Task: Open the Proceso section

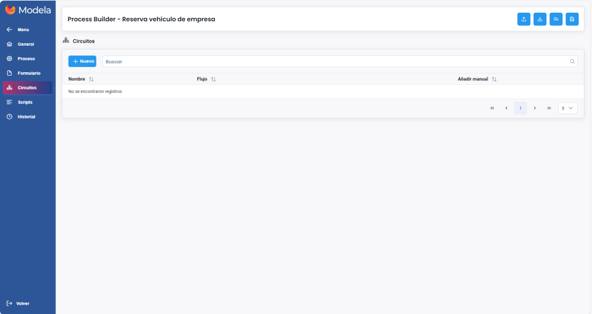Action: [x=26, y=58]
